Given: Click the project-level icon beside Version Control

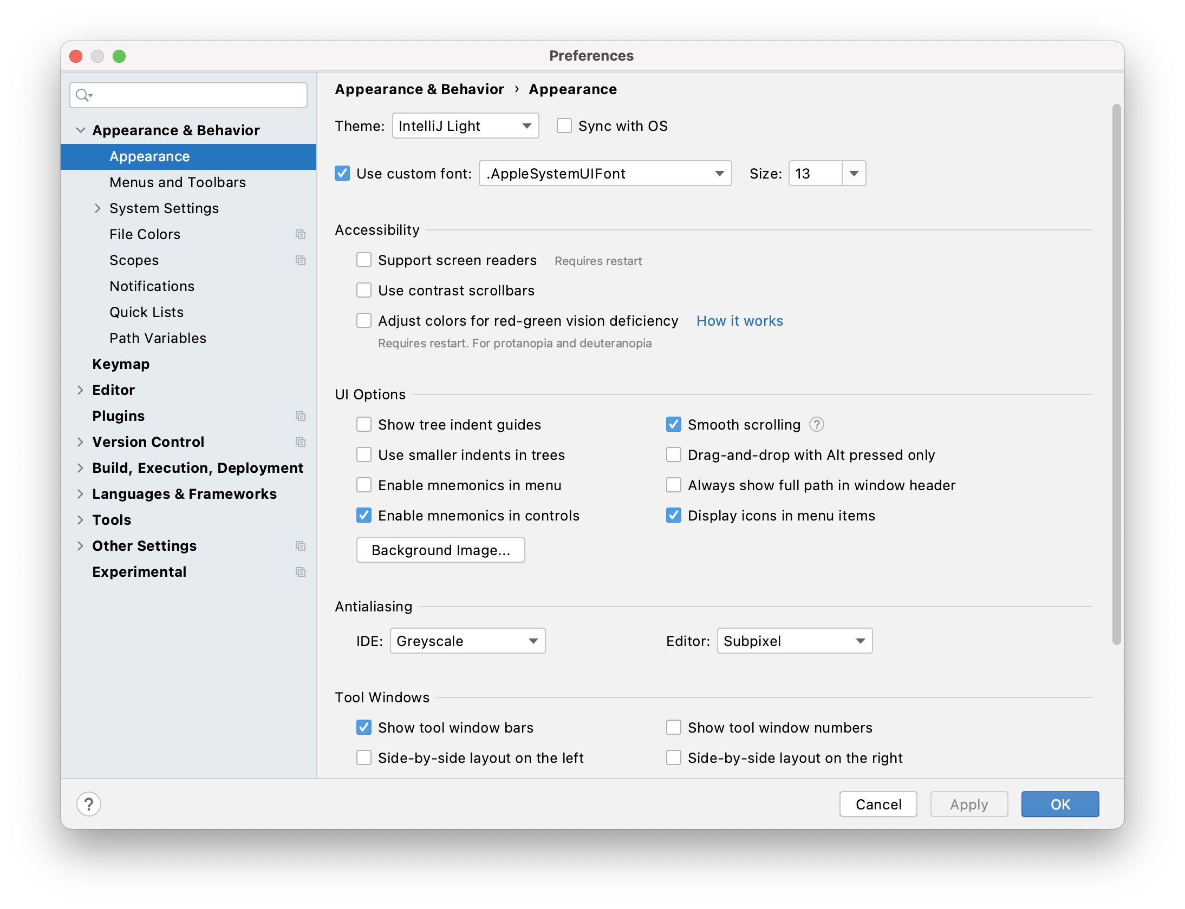Looking at the screenshot, I should (x=301, y=442).
